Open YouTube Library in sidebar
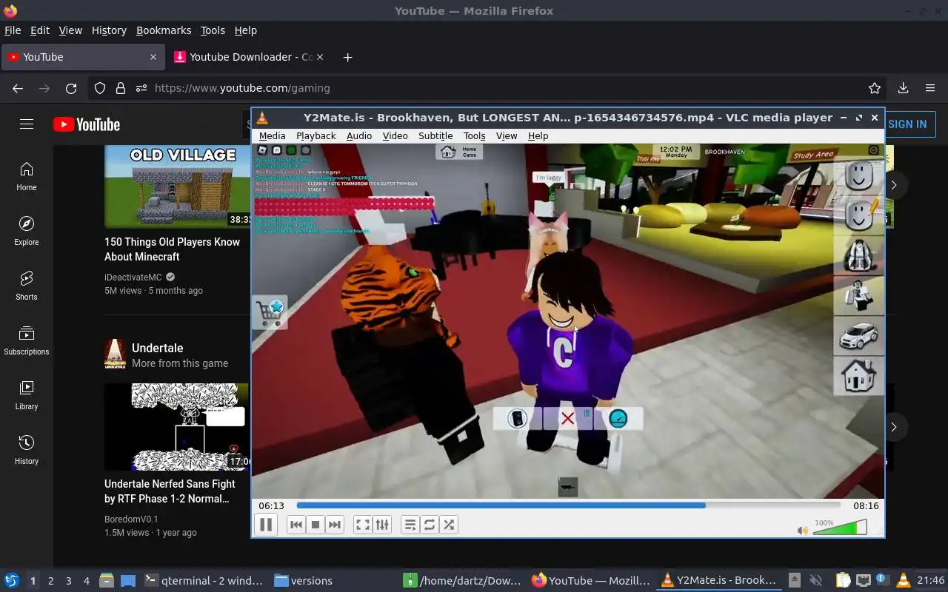 (x=27, y=396)
